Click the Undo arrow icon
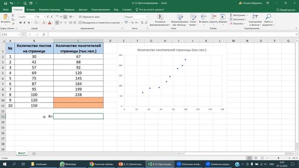 [11, 3]
